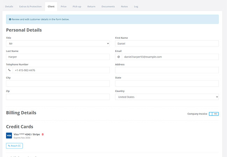Click the 'Personal Details' heading
Screen dimensions: 227x157
tap(24, 30)
